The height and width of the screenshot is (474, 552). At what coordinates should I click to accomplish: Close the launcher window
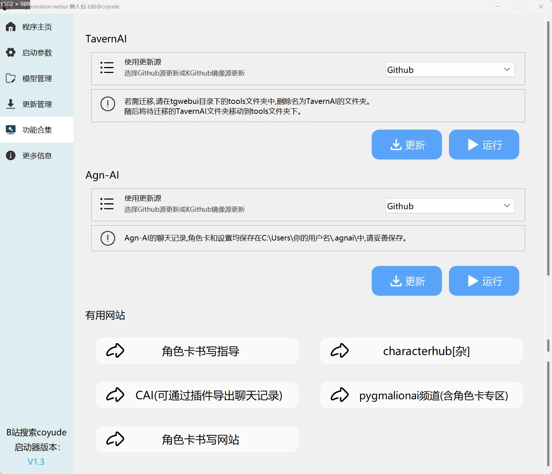pyautogui.click(x=541, y=7)
